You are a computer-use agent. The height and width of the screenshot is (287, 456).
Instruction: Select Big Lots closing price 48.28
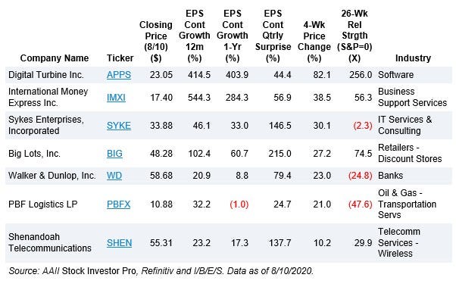(161, 154)
